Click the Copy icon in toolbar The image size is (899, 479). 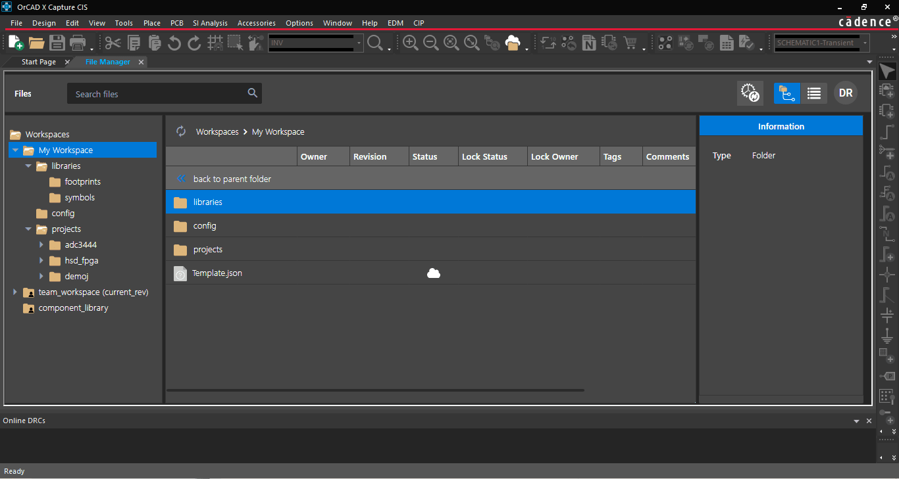(134, 43)
